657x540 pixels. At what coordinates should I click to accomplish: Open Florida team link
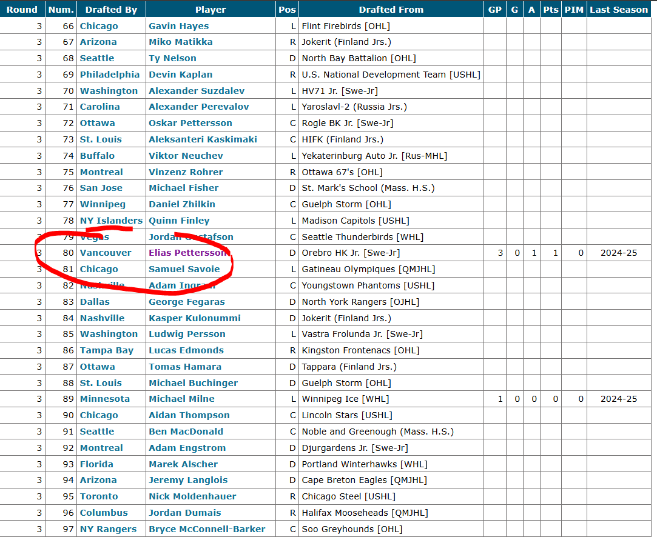[x=96, y=464]
